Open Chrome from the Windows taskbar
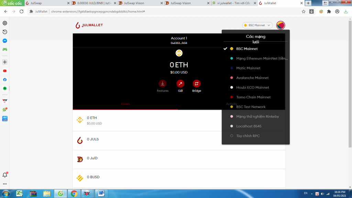352x198 pixels. pos(74,194)
